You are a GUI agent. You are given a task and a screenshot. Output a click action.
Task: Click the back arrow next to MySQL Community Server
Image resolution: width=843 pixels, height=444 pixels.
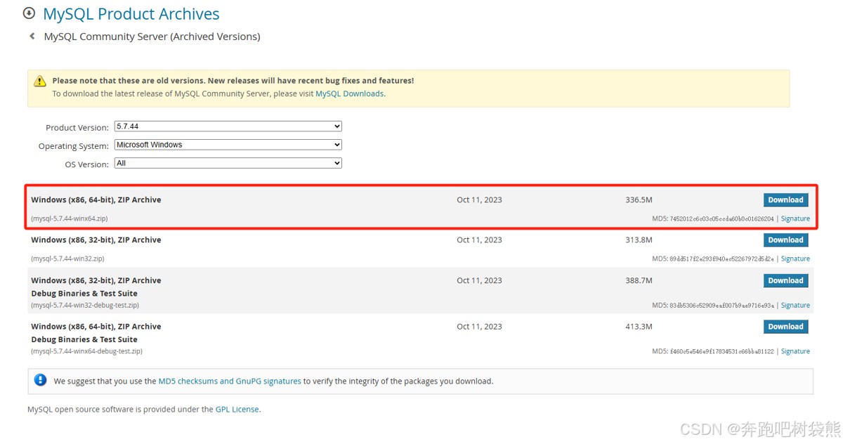click(x=32, y=37)
